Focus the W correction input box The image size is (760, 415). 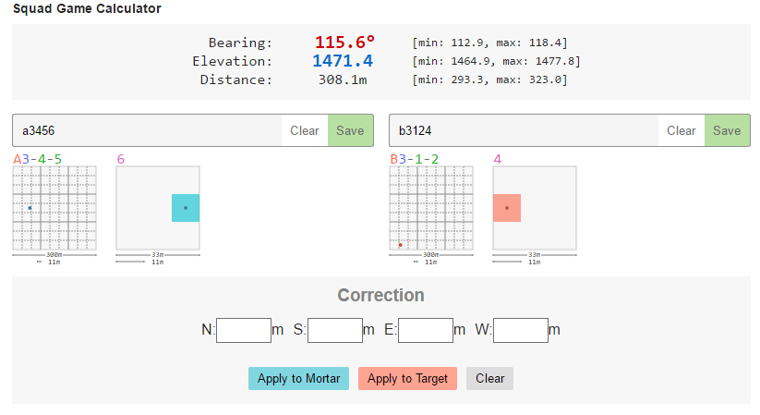[x=521, y=330]
